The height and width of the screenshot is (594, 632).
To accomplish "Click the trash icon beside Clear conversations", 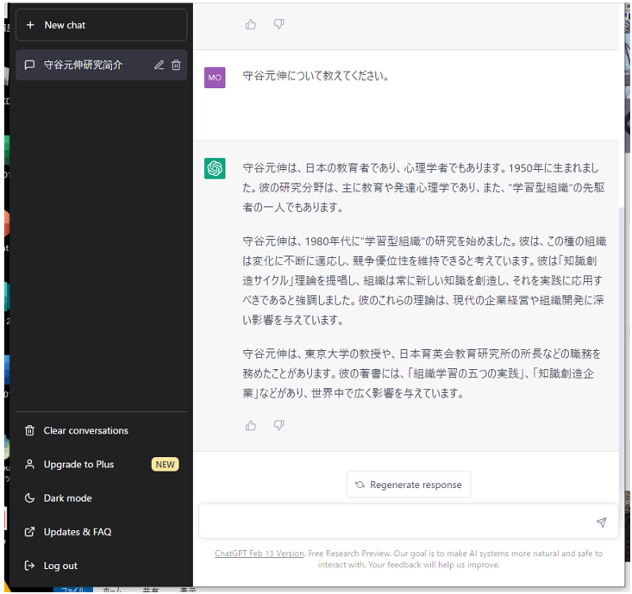I will coord(30,430).
